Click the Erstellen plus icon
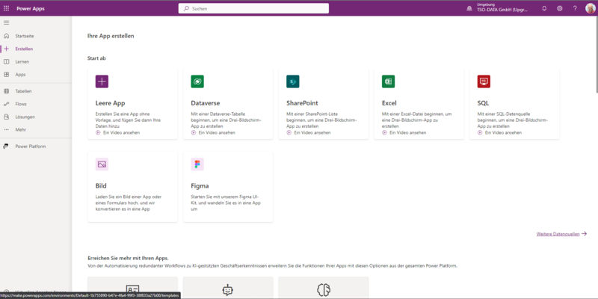This screenshot has height=299, width=598. (6, 49)
